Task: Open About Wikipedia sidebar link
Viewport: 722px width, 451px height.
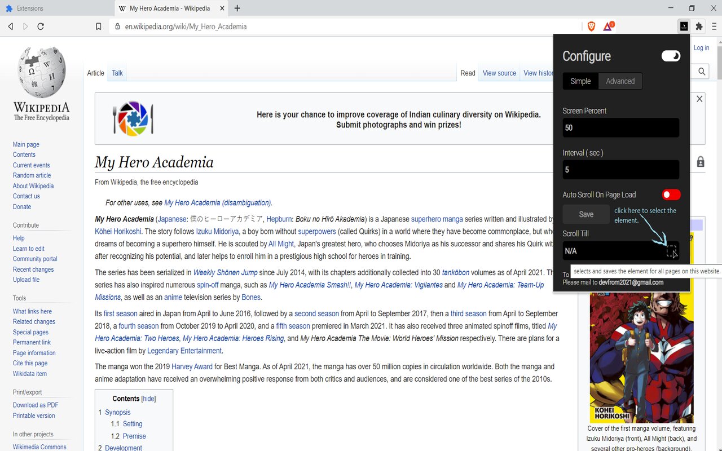Action: (x=33, y=186)
